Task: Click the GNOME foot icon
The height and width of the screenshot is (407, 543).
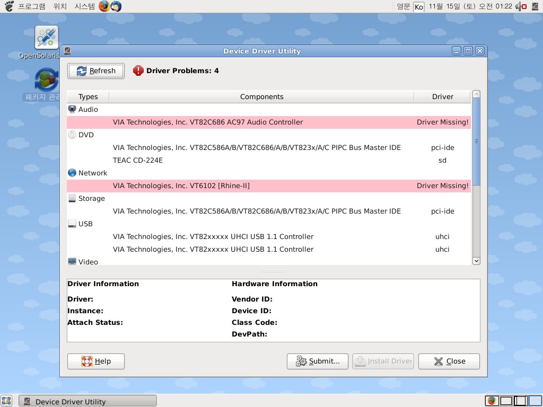Action: (x=8, y=6)
